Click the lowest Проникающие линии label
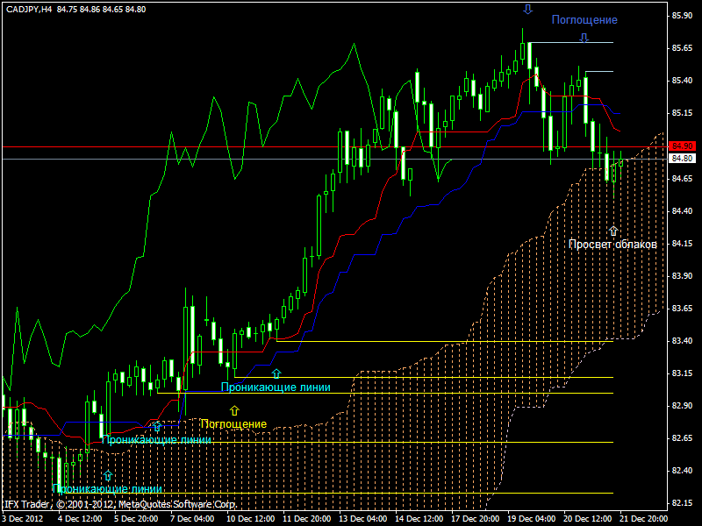Screen dimensions: 702x526 [107, 488]
